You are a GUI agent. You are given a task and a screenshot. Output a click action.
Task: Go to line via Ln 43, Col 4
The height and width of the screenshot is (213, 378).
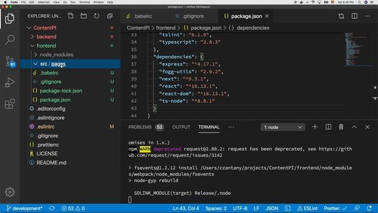point(186,208)
